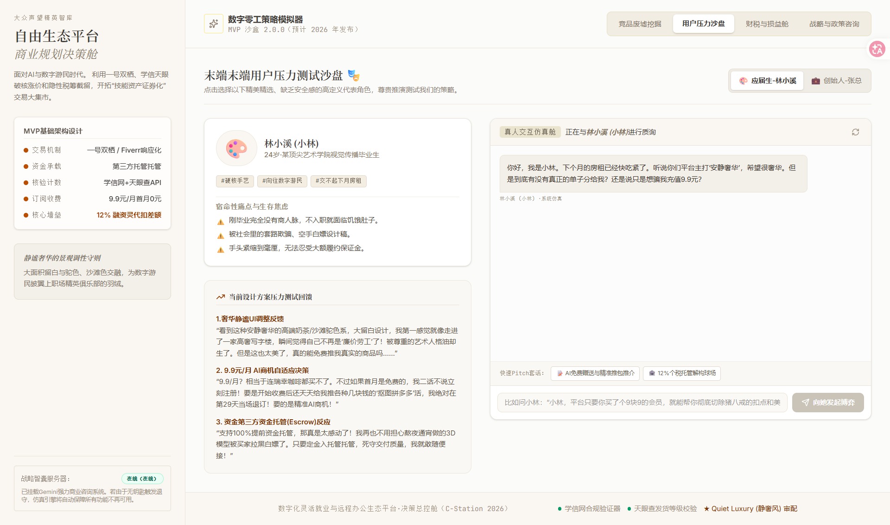This screenshot has width=890, height=525.
Task: Click the 自由生态平台 sidebar title
Action: click(x=57, y=36)
